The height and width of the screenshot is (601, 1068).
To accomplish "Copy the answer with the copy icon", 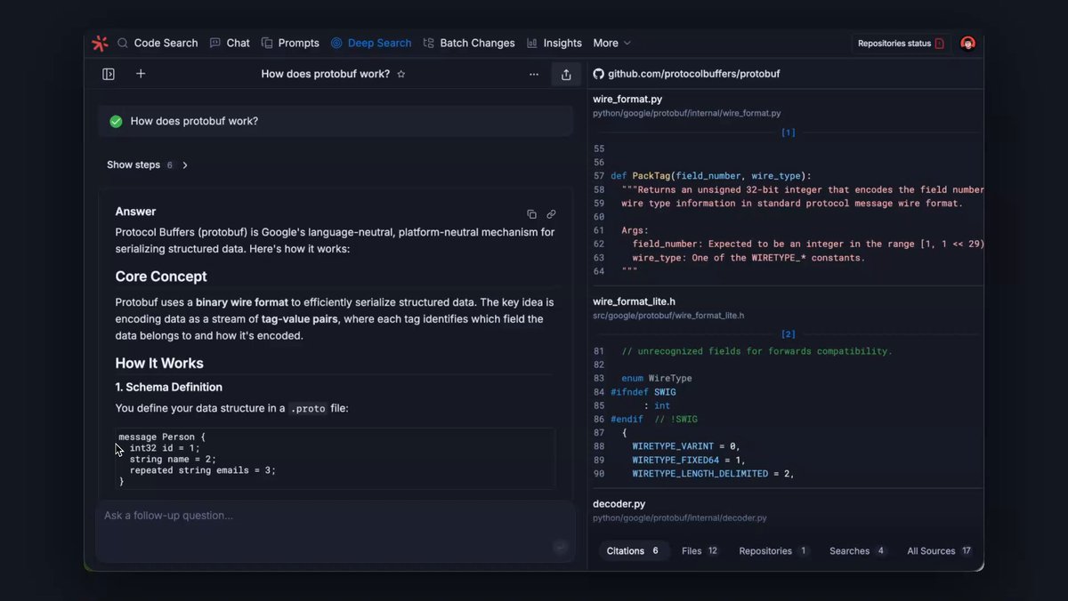I will coord(531,214).
